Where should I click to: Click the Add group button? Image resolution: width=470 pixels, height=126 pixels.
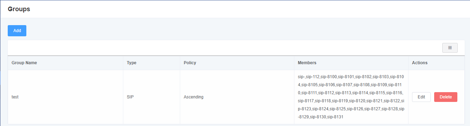tap(17, 31)
